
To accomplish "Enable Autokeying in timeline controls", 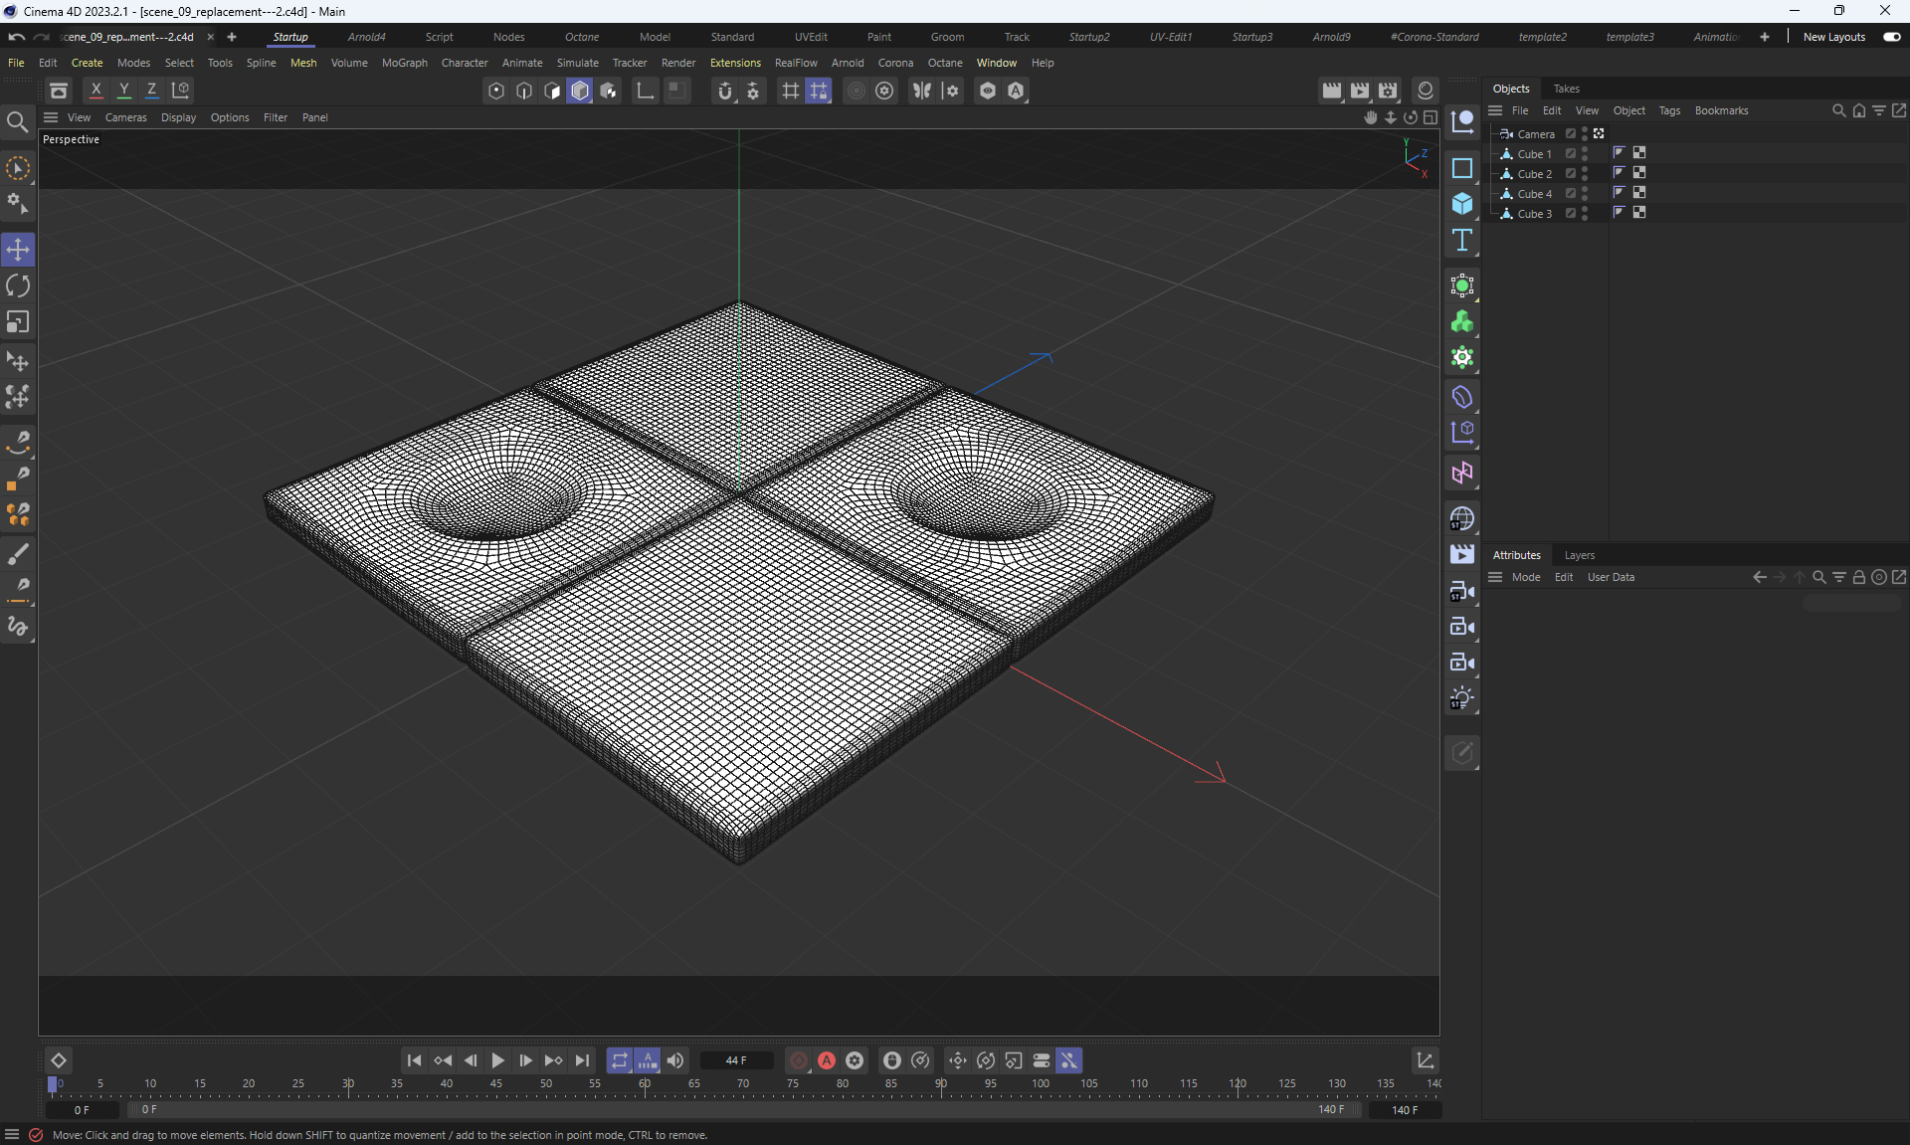I will point(827,1060).
